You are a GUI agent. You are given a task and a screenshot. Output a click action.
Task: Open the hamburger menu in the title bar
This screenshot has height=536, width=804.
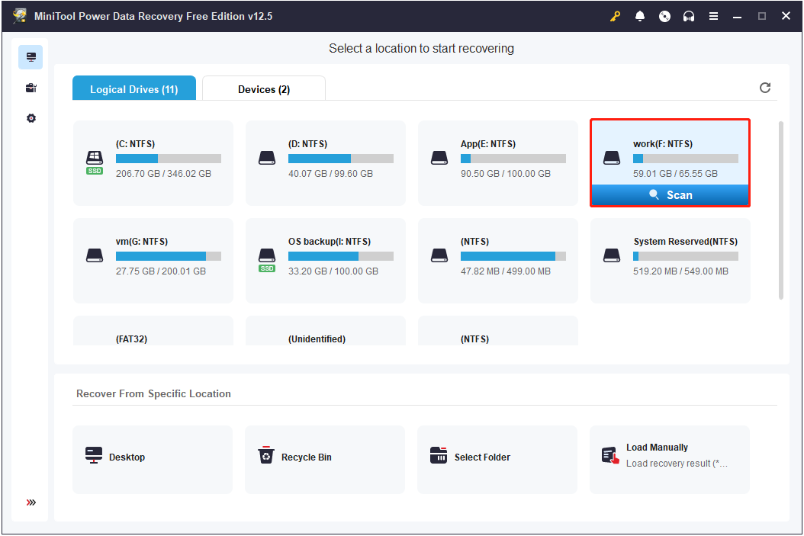tap(713, 15)
